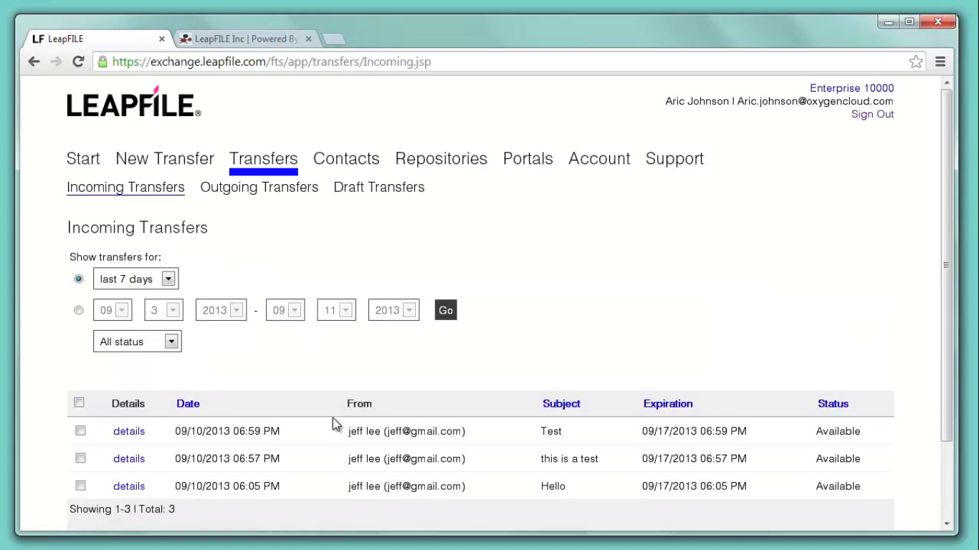979x550 pixels.
Task: Click the page vertical scrollbar thumb
Action: 947,265
